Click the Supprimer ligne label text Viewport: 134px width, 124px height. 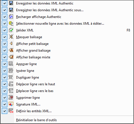[x=28, y=98]
